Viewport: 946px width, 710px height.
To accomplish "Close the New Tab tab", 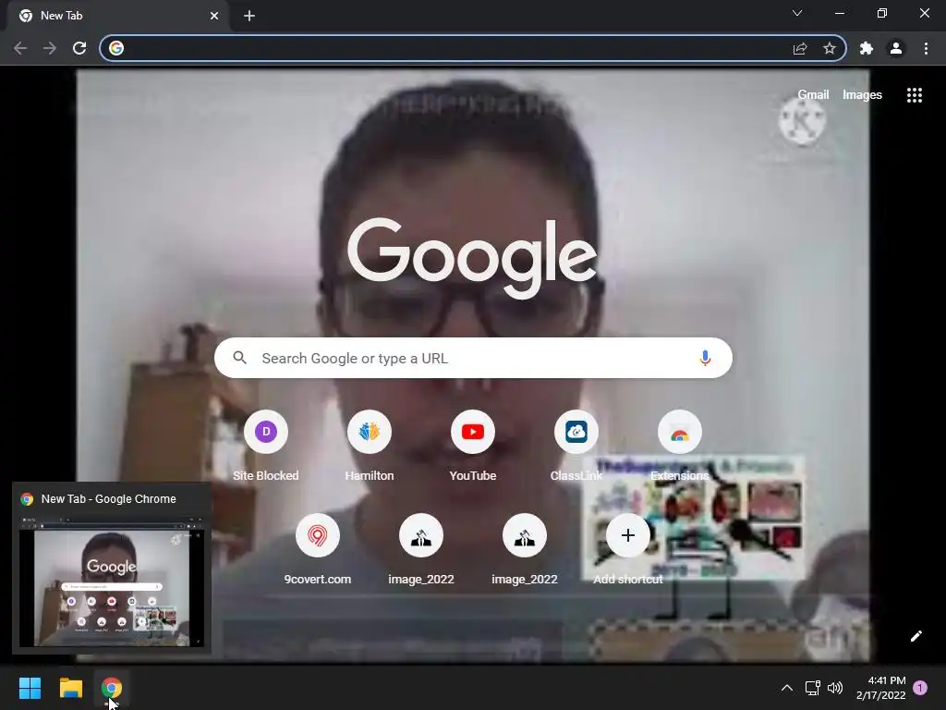I will tap(214, 16).
